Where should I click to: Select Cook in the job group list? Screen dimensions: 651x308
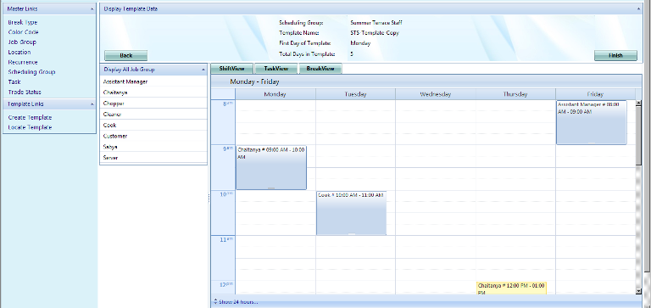click(153, 125)
